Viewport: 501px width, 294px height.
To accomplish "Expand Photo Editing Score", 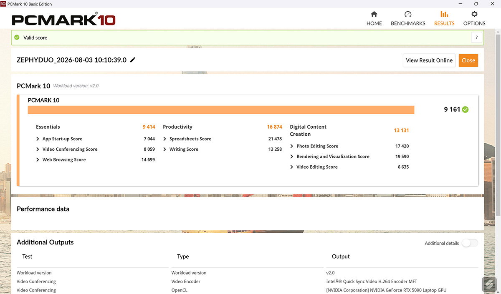I will [292, 146].
